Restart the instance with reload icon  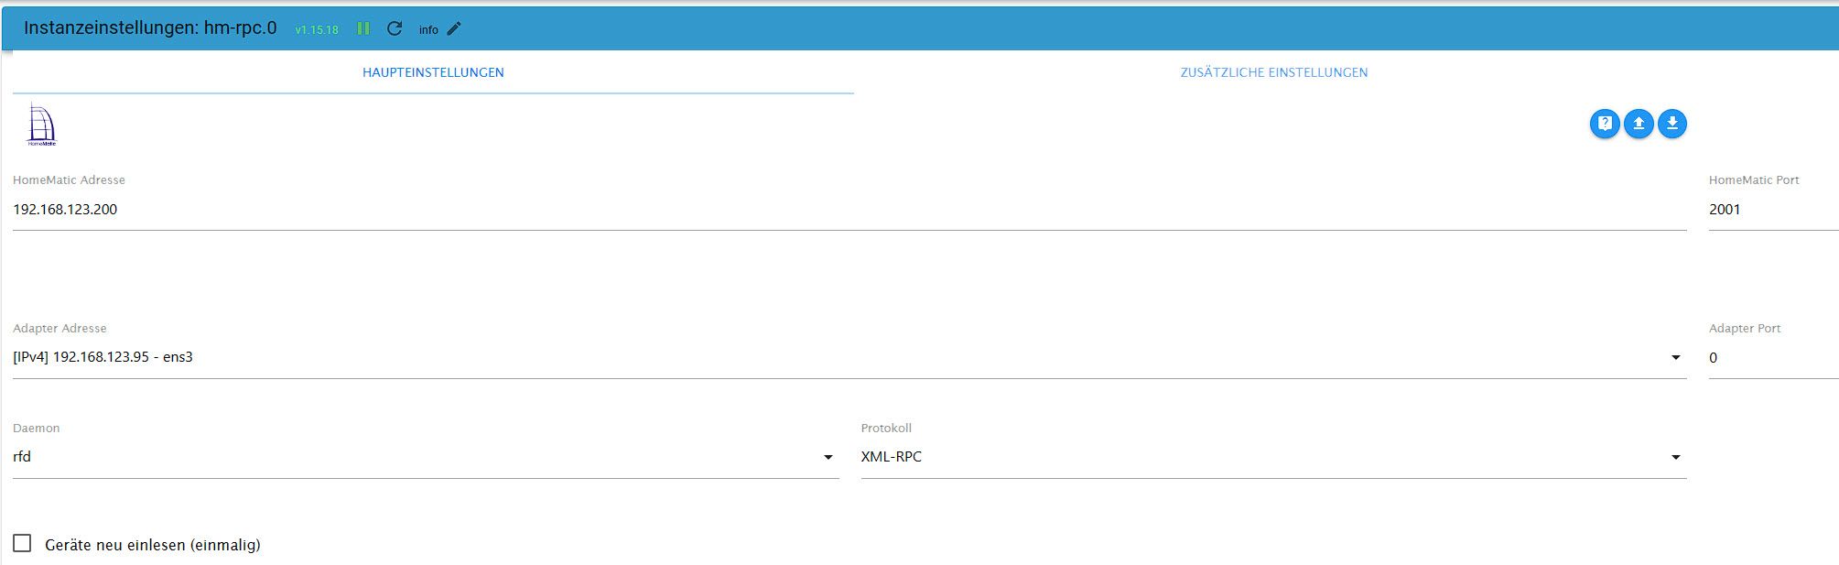point(395,28)
